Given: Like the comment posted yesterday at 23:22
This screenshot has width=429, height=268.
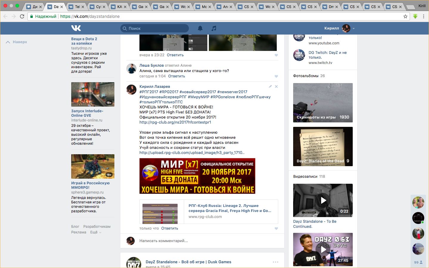Looking at the screenshot, I should tap(276, 55).
